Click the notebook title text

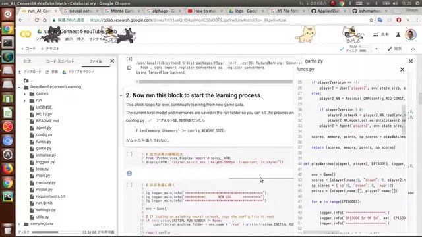tap(80, 32)
